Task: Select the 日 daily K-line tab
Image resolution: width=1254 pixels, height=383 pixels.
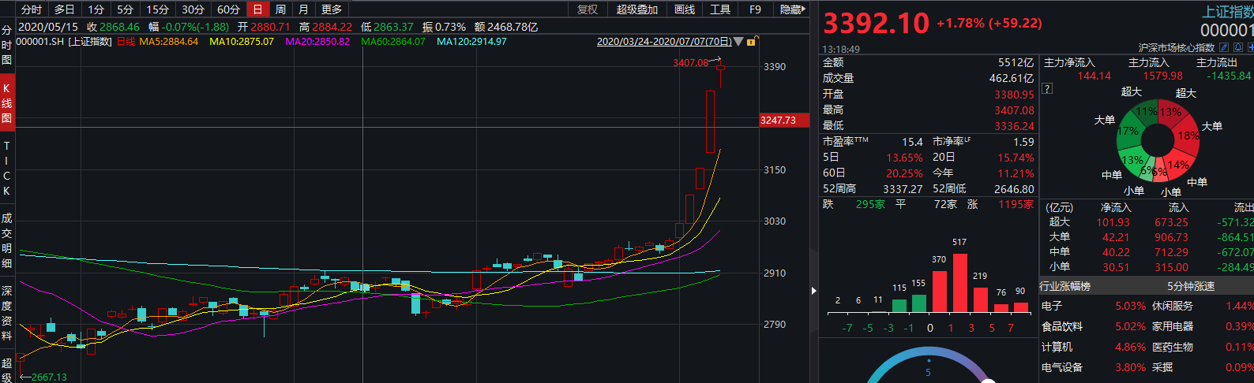Action: (257, 9)
